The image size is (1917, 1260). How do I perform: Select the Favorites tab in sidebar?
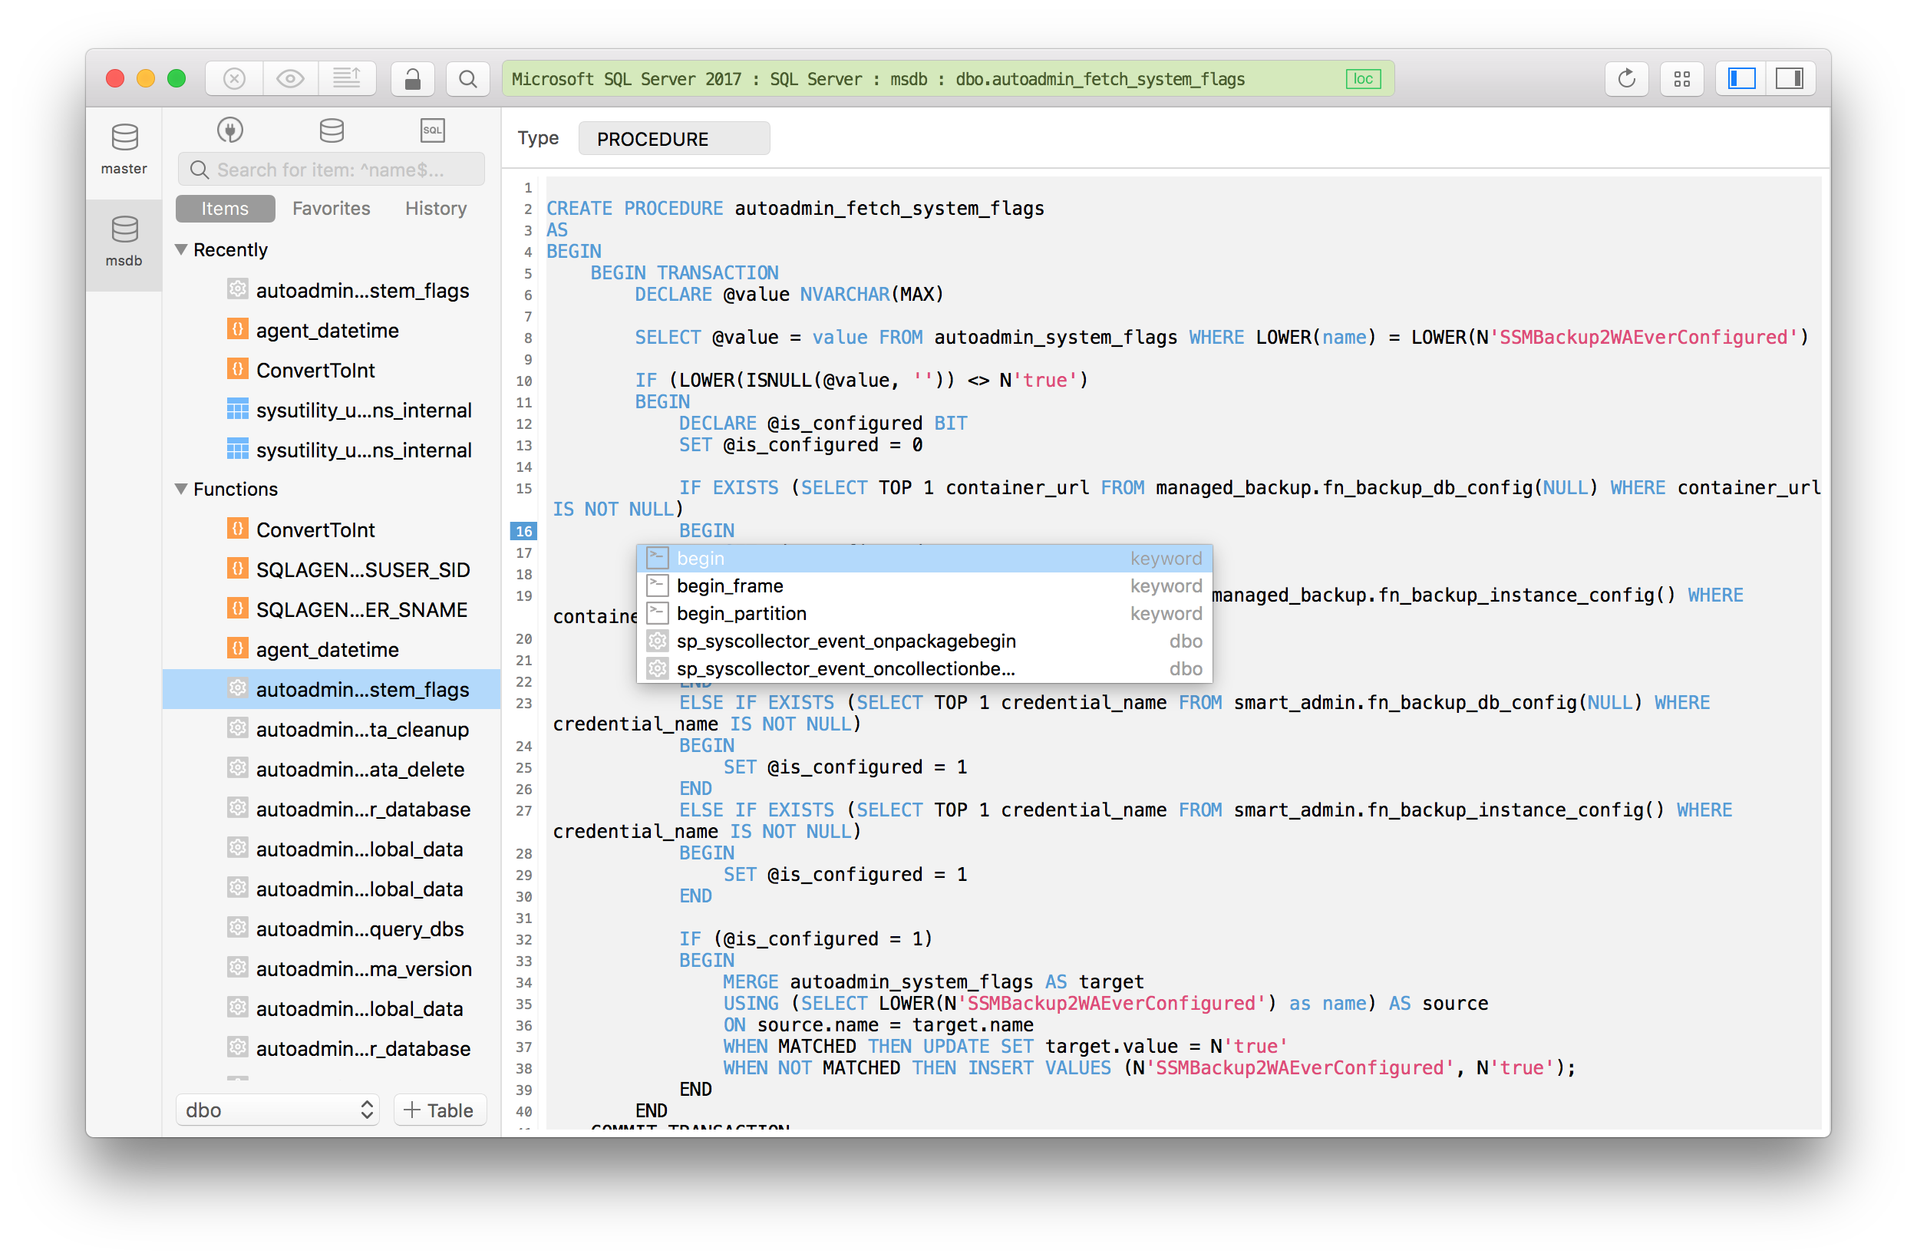(x=328, y=206)
